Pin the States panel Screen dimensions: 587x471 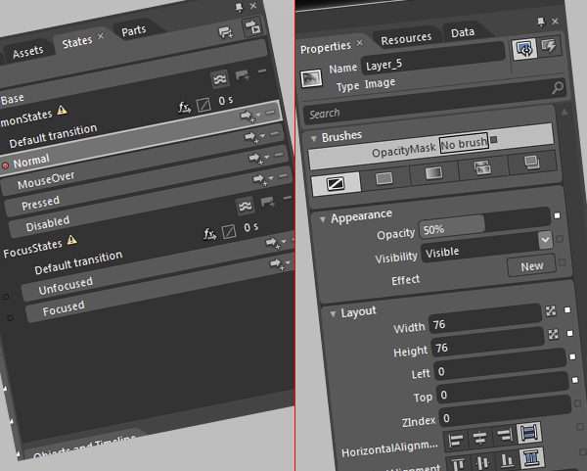click(x=239, y=7)
